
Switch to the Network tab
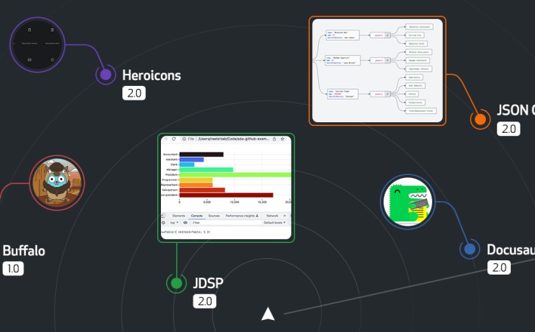point(272,216)
